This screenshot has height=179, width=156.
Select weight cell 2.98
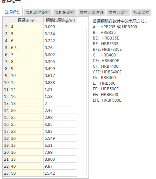click(60, 117)
